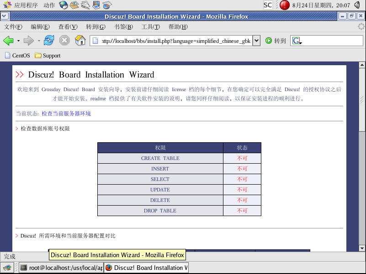Expand the URL bar history dropdown
Image resolution: width=366 pixels, height=274 pixels.
[256, 41]
